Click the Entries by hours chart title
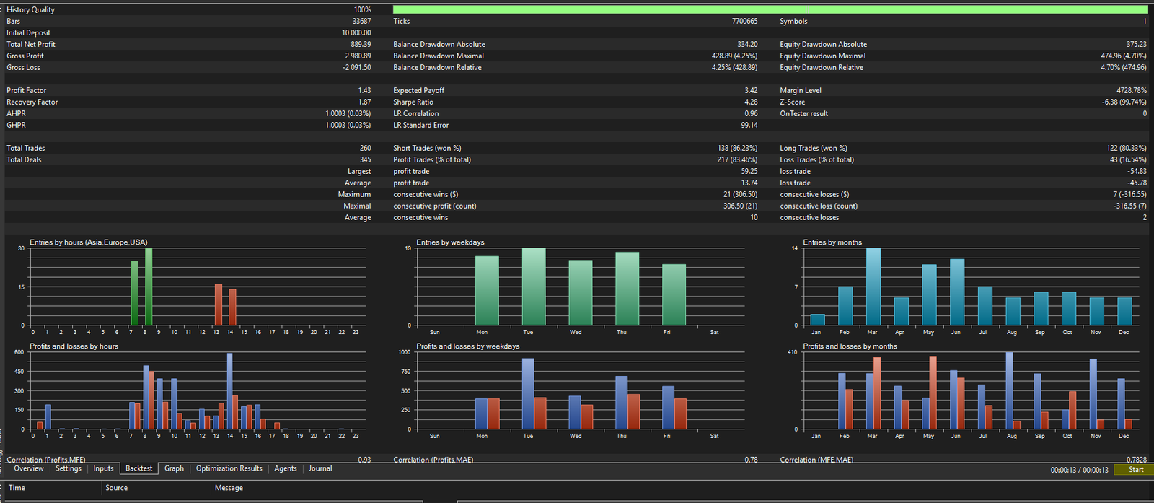Screen dimensions: 1154x503 tap(88, 242)
